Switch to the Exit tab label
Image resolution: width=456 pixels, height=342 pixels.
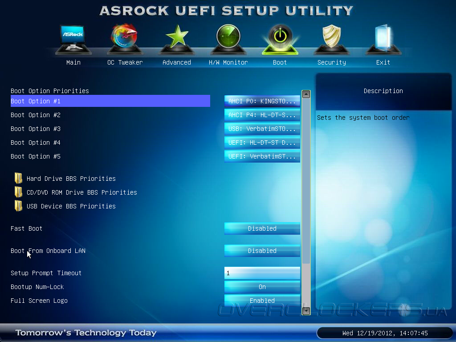coord(383,62)
